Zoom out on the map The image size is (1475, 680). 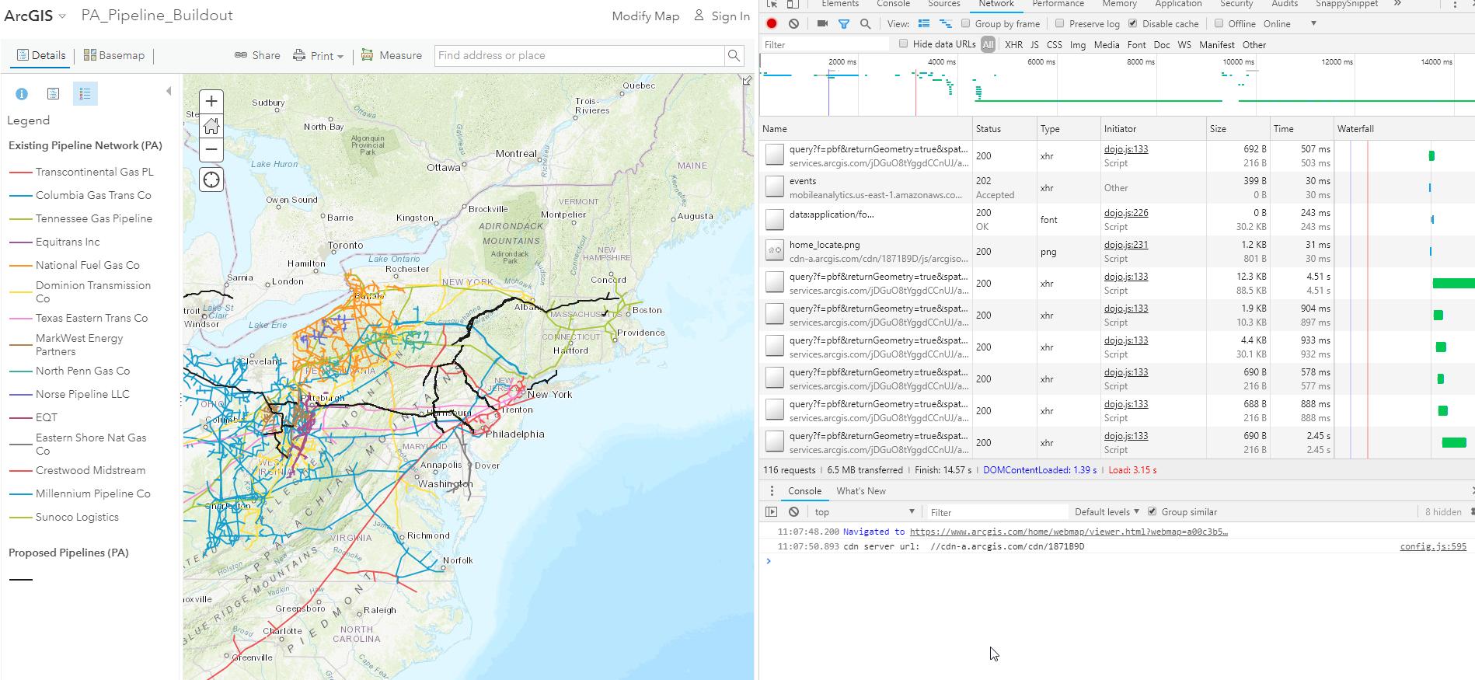click(211, 149)
